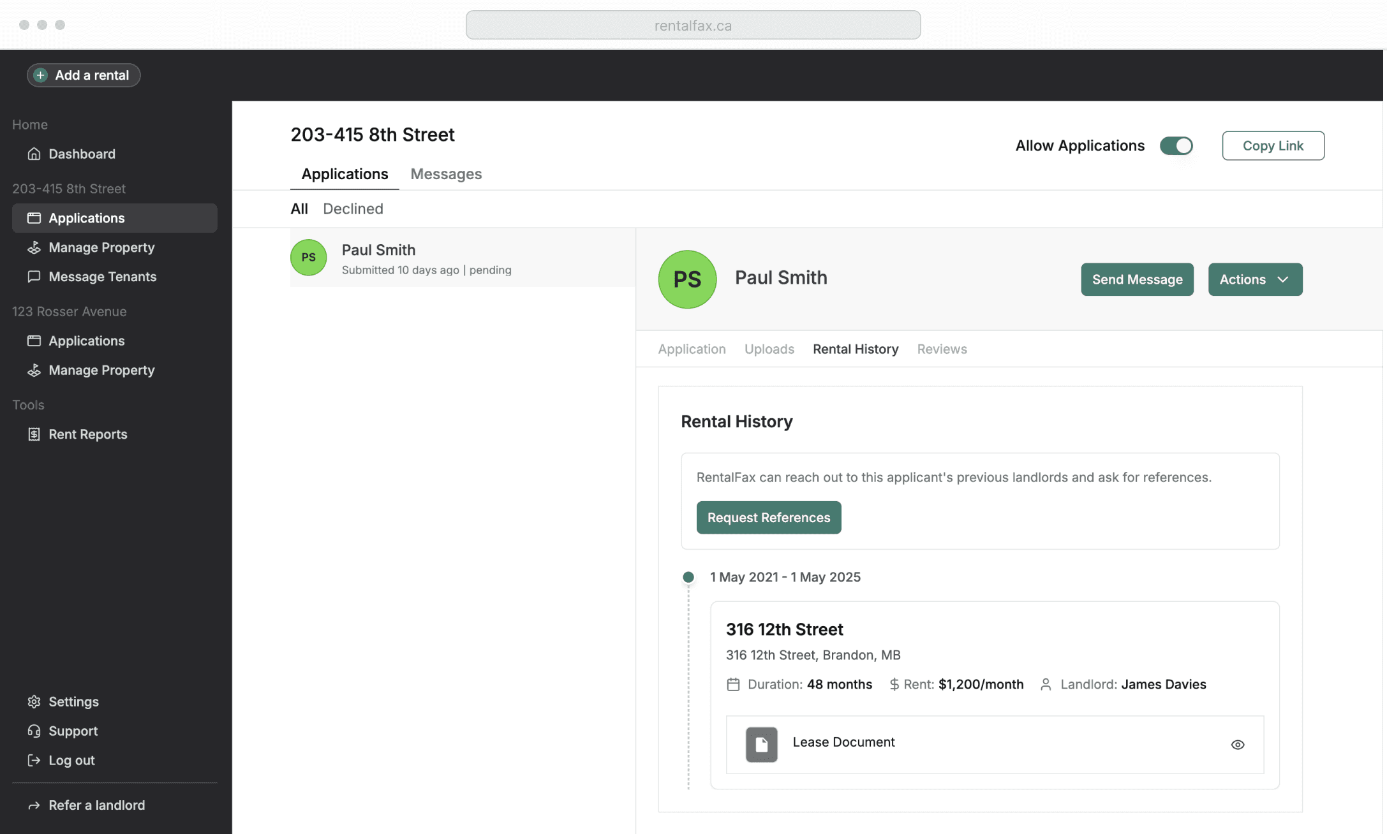The height and width of the screenshot is (834, 1387).
Task: Click the Lease Document file icon
Action: coord(761,744)
